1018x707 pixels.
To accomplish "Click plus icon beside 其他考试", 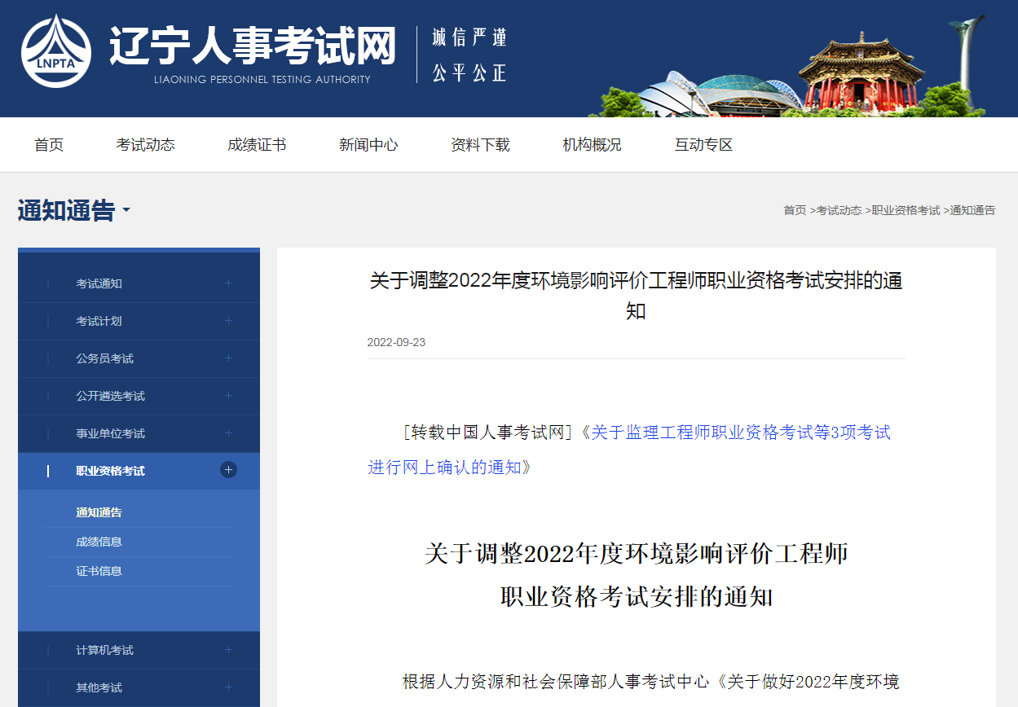I will (x=228, y=687).
